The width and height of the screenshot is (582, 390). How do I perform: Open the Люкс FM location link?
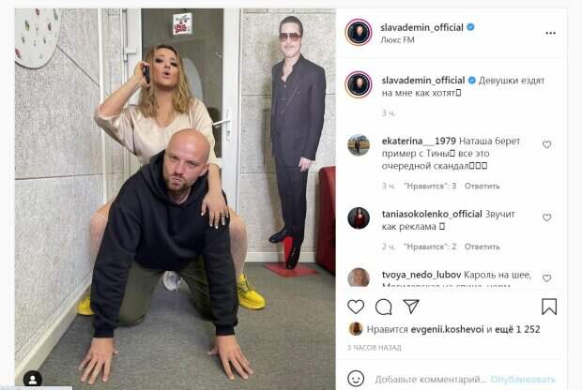(x=397, y=40)
